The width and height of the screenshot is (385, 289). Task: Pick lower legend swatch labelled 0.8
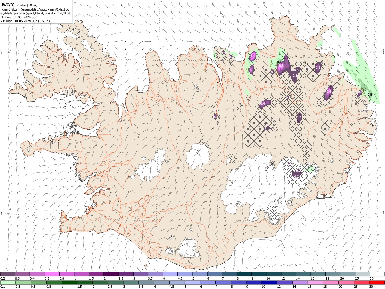54,282
